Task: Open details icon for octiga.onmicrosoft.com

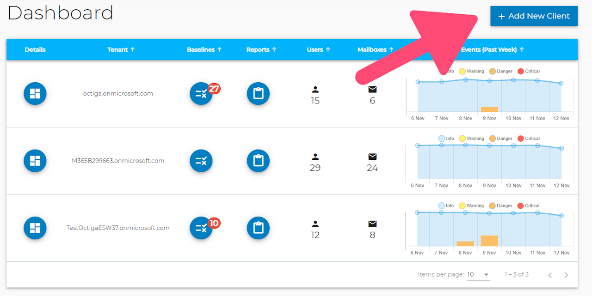Action: tap(35, 94)
